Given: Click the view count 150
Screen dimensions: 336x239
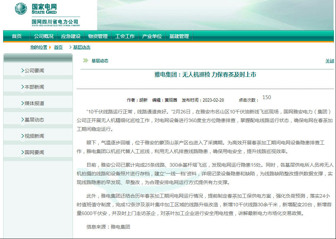Looking at the screenshot, I should pyautogui.click(x=267, y=97).
